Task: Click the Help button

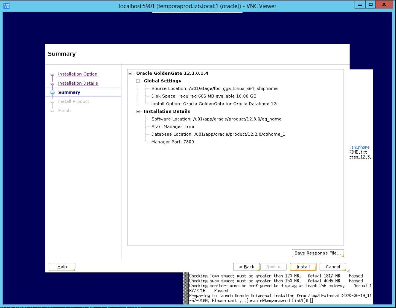Action: pyautogui.click(x=62, y=267)
